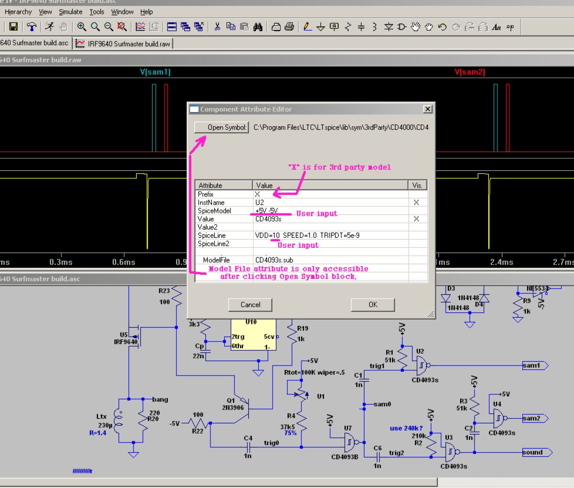Click the Undo arrow icon
Screen dimensions: 574x488
(442, 27)
